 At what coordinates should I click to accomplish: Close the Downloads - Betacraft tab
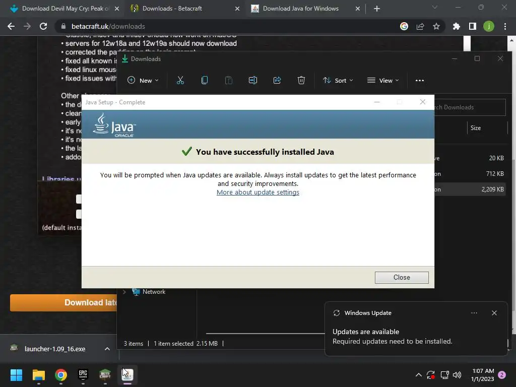[237, 9]
